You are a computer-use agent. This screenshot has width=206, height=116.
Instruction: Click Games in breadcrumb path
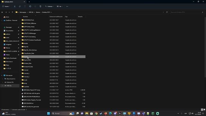[x=38, y=12]
